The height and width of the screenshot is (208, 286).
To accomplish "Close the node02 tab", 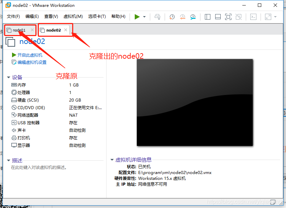I will 66,30.
